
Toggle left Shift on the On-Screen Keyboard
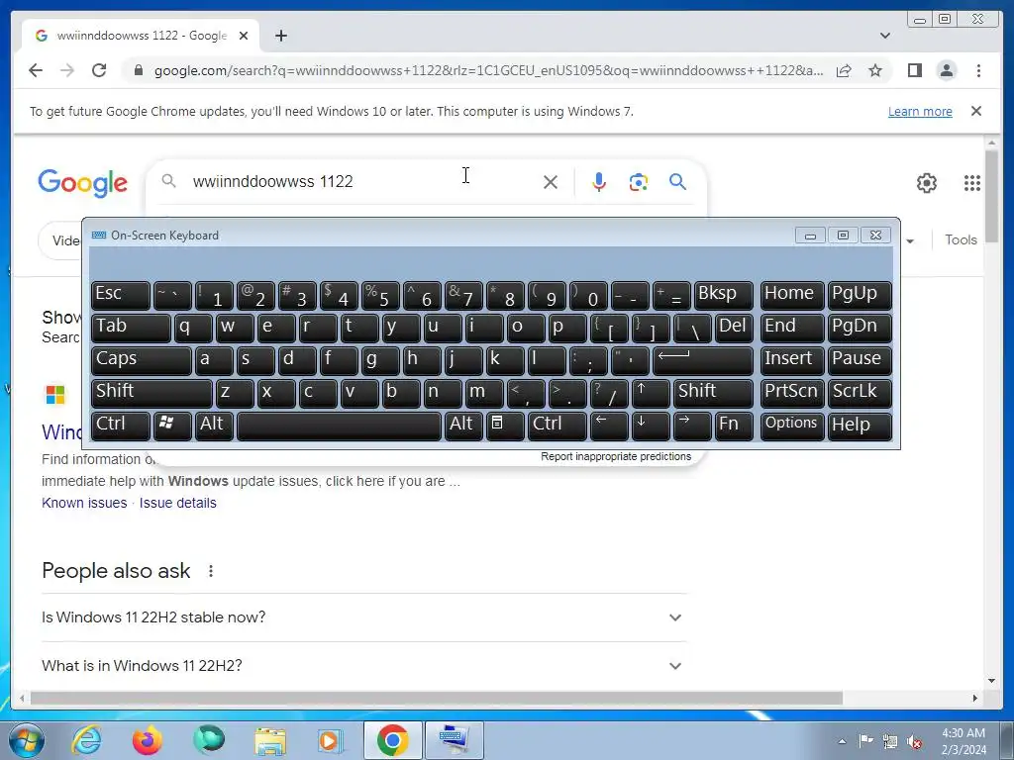[x=152, y=392]
